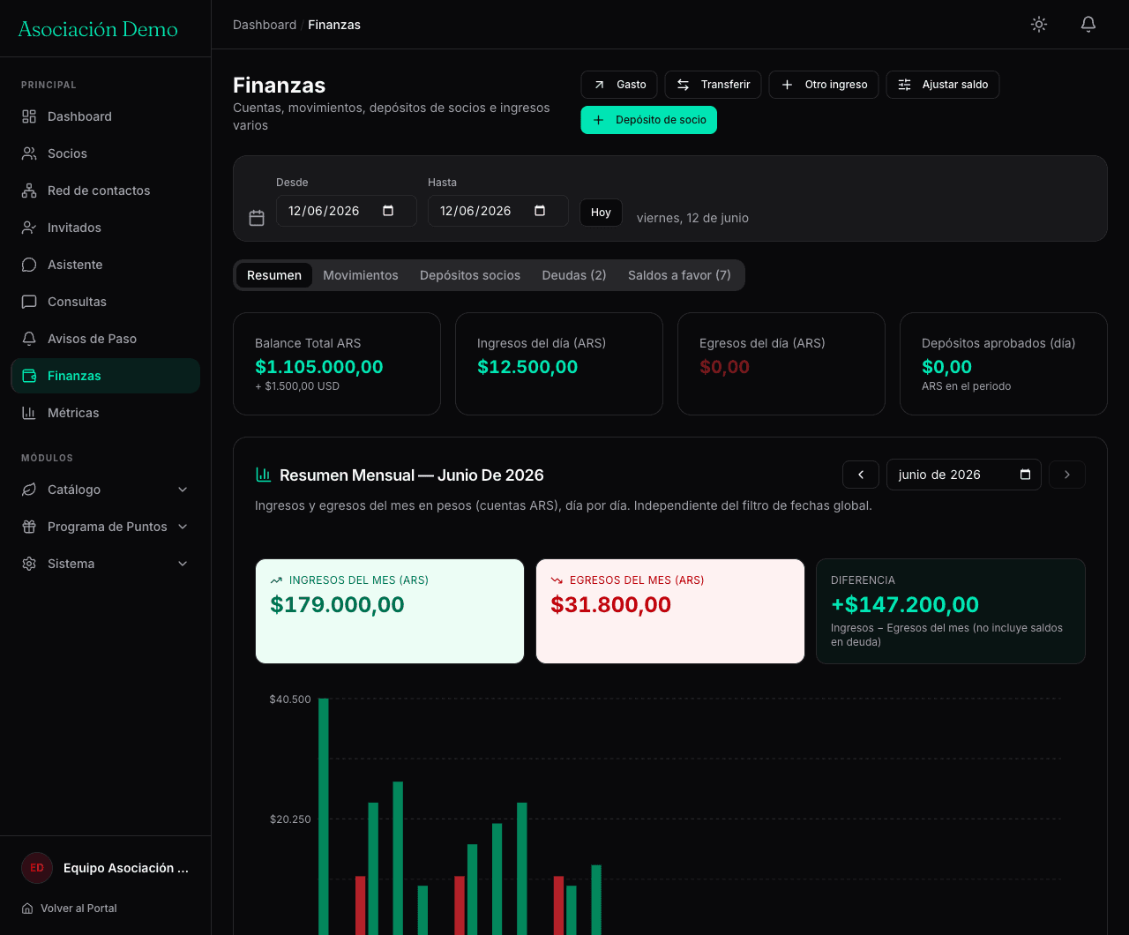Click the viernes, 12 de junio text
Viewport: 1129px width, 935px height.
(692, 218)
